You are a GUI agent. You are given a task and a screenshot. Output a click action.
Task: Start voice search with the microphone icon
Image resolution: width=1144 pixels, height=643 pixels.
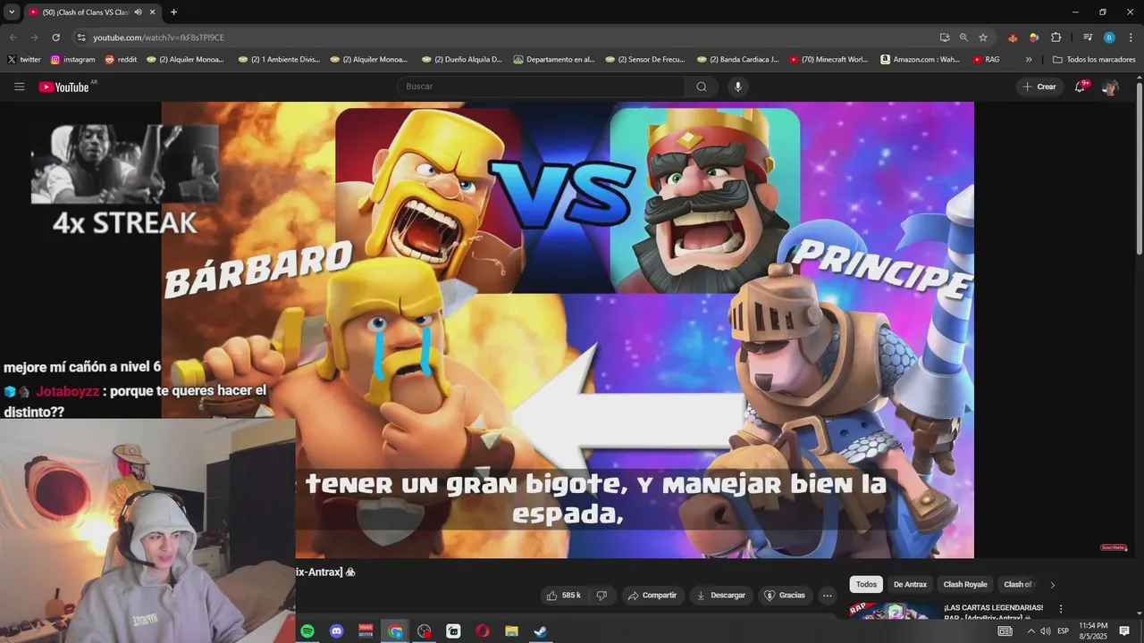coord(737,87)
